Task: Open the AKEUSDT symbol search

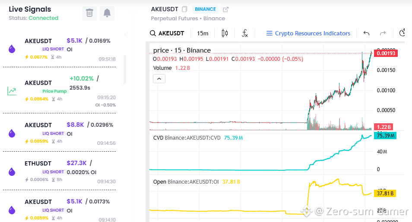Action: click(x=167, y=33)
